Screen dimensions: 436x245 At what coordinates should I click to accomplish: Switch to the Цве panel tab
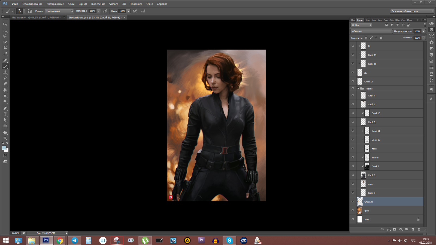tap(353, 20)
